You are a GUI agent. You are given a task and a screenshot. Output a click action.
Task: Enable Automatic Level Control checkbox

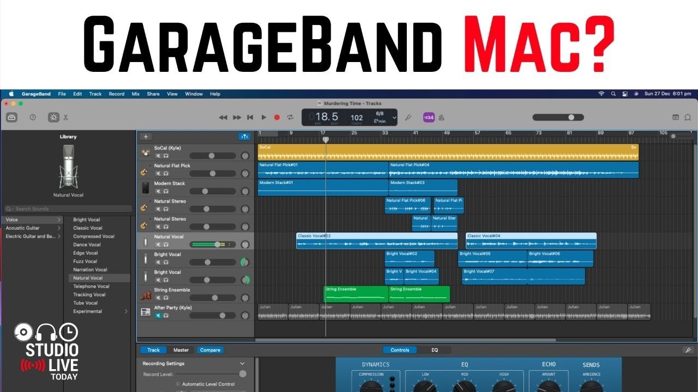178,384
